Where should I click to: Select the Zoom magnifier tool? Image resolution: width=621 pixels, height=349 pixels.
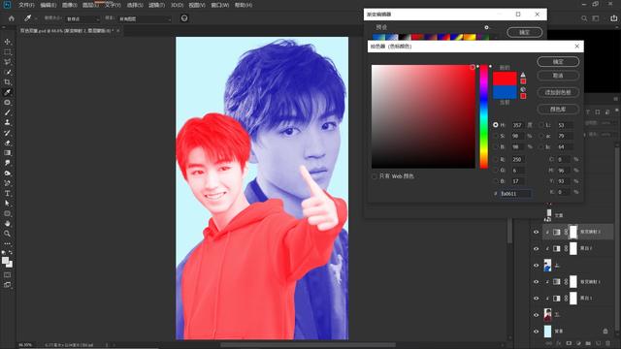(7, 234)
